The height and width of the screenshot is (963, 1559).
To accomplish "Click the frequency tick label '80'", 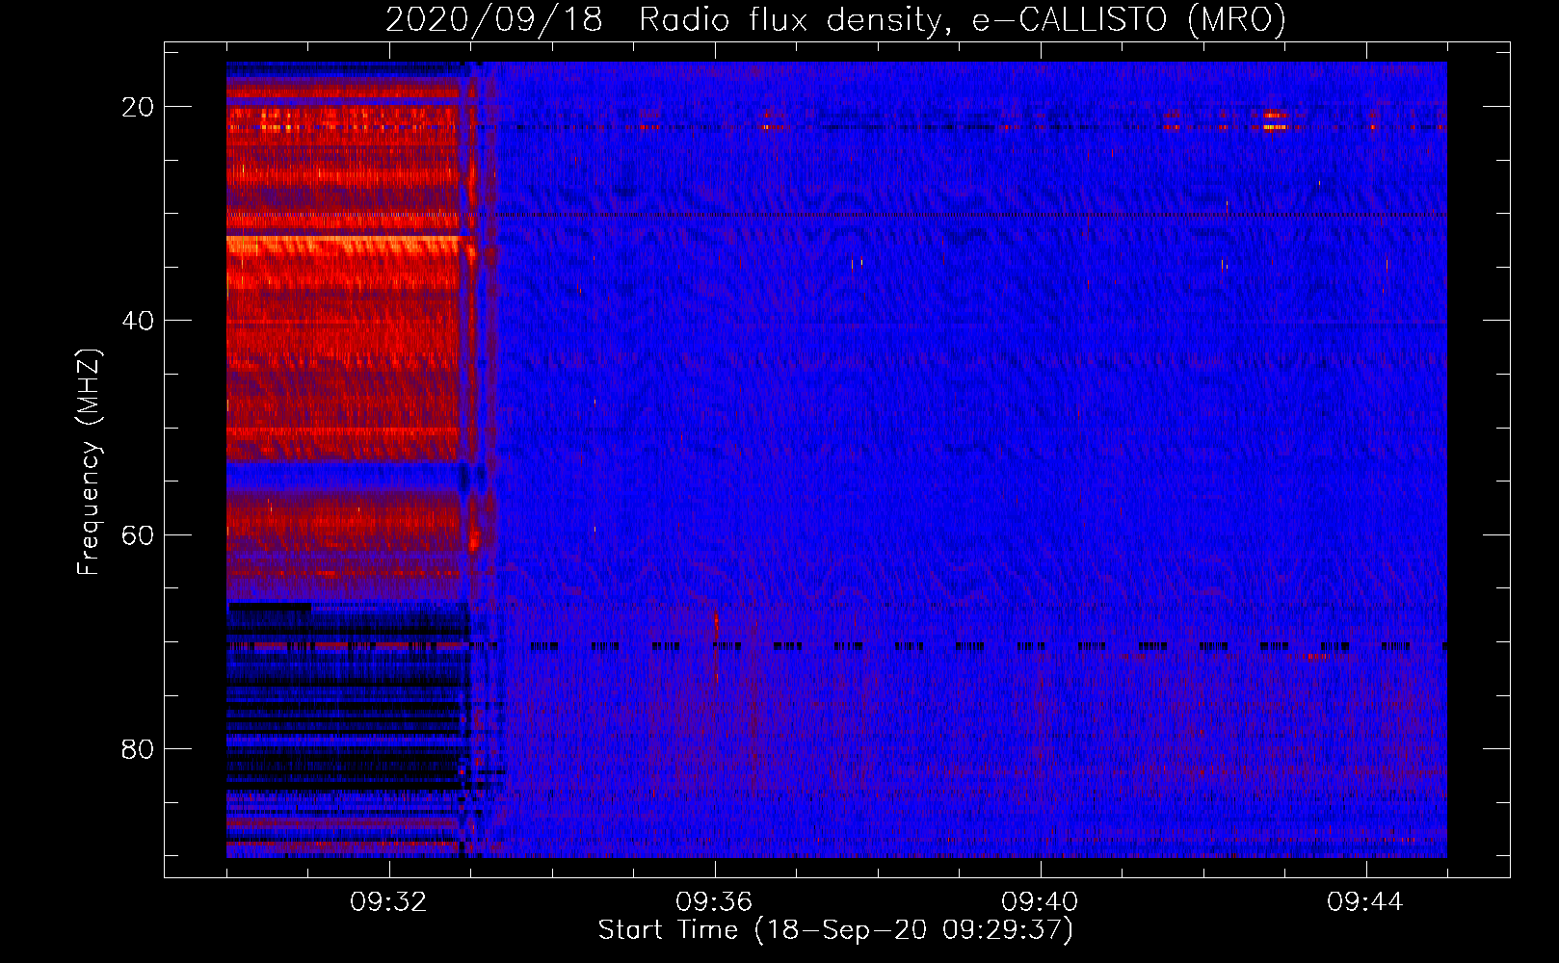I will pyautogui.click(x=138, y=748).
